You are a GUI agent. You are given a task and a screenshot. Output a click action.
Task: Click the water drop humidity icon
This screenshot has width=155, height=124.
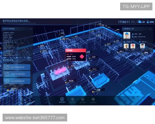148,22
